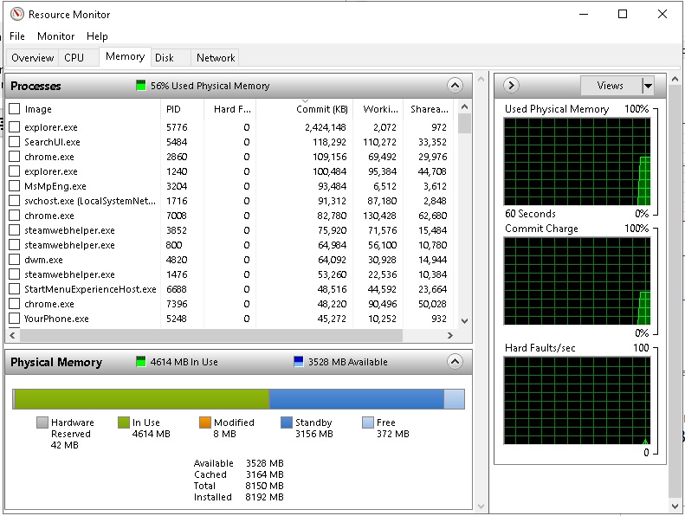The image size is (685, 516).
Task: Click the Hardware Reserved legend swatch
Action: (x=42, y=422)
